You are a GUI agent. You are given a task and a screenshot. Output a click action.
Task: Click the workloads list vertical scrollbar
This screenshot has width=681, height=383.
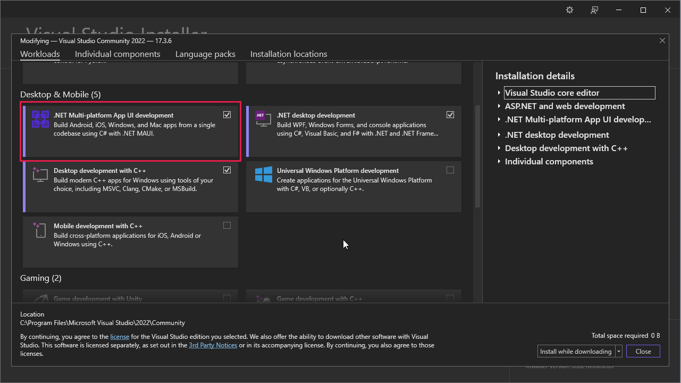click(477, 156)
